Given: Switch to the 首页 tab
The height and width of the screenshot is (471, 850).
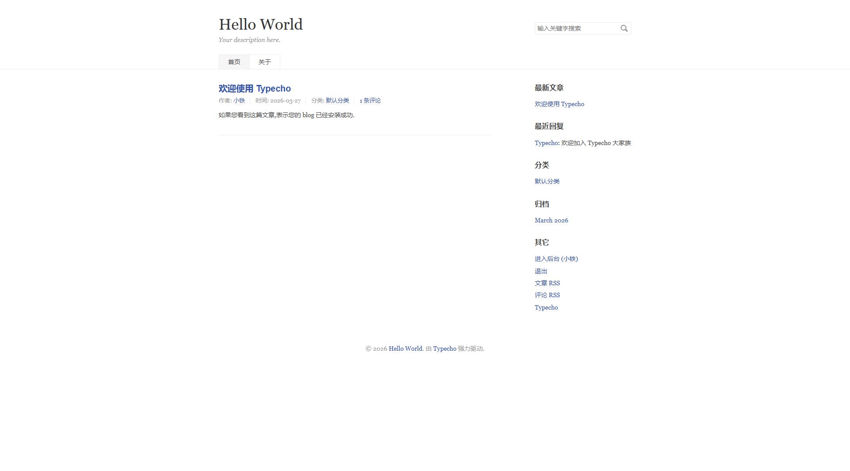Looking at the screenshot, I should point(234,61).
